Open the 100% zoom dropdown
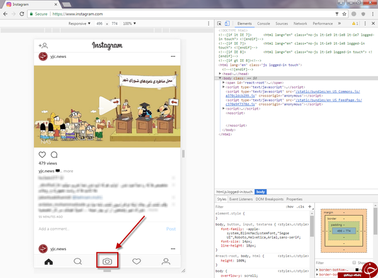This screenshot has width=378, height=278. tap(129, 23)
